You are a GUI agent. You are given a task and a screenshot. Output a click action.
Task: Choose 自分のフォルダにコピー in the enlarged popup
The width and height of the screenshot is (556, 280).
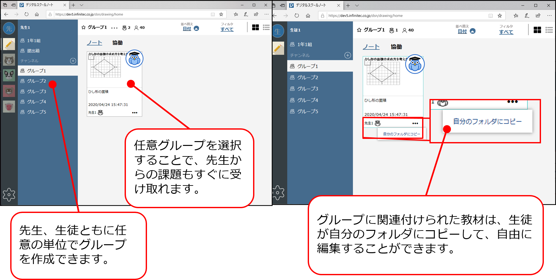[487, 121]
